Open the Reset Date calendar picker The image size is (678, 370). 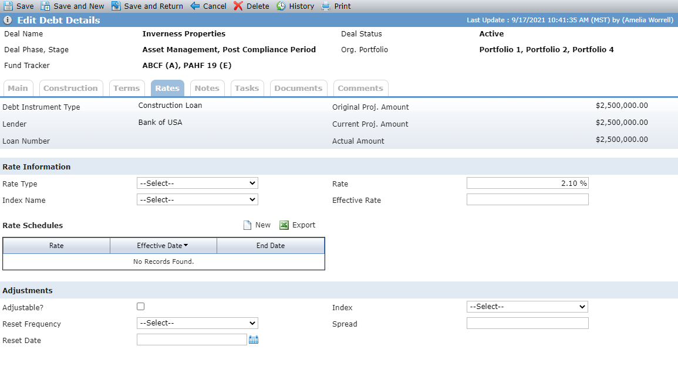tap(254, 340)
